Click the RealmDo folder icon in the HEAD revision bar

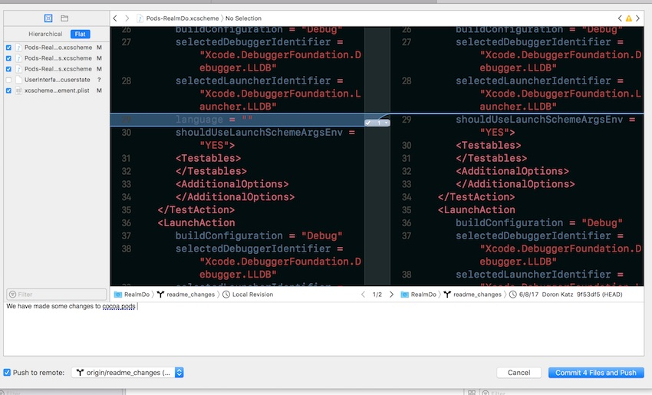tap(404, 295)
